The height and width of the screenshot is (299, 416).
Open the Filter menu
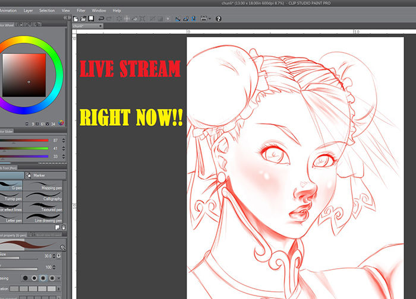pyautogui.click(x=81, y=11)
